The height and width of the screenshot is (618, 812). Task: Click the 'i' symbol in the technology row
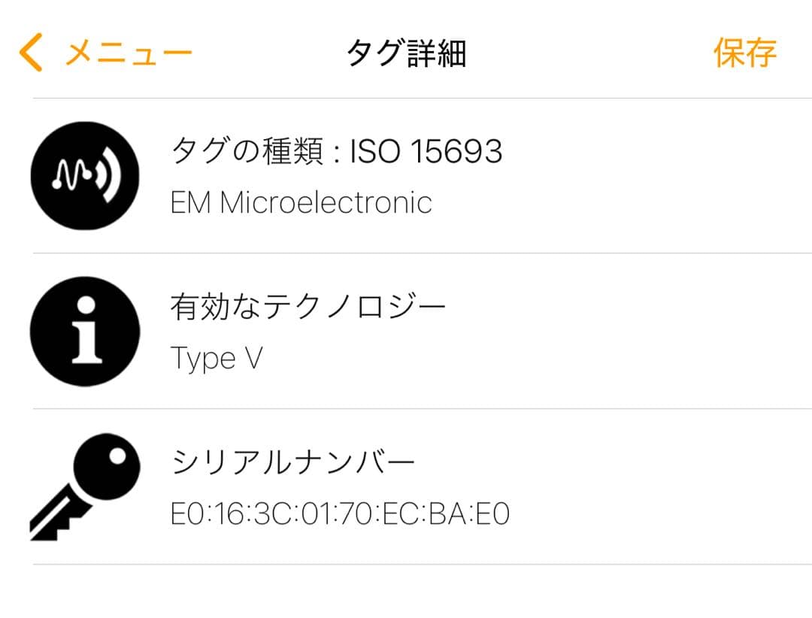(x=85, y=331)
